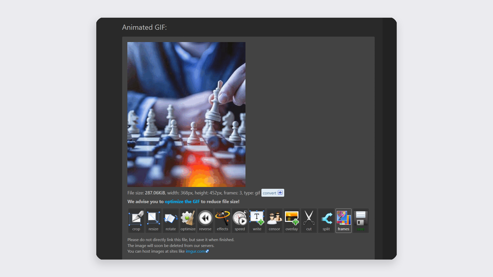
Task: Select the overlay tool
Action: coord(291,220)
